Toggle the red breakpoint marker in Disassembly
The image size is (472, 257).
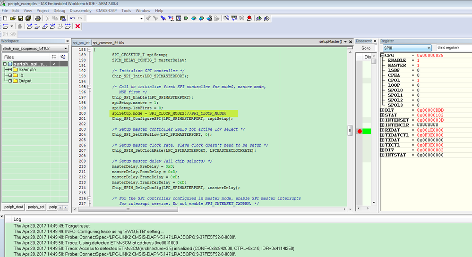[x=360, y=132]
